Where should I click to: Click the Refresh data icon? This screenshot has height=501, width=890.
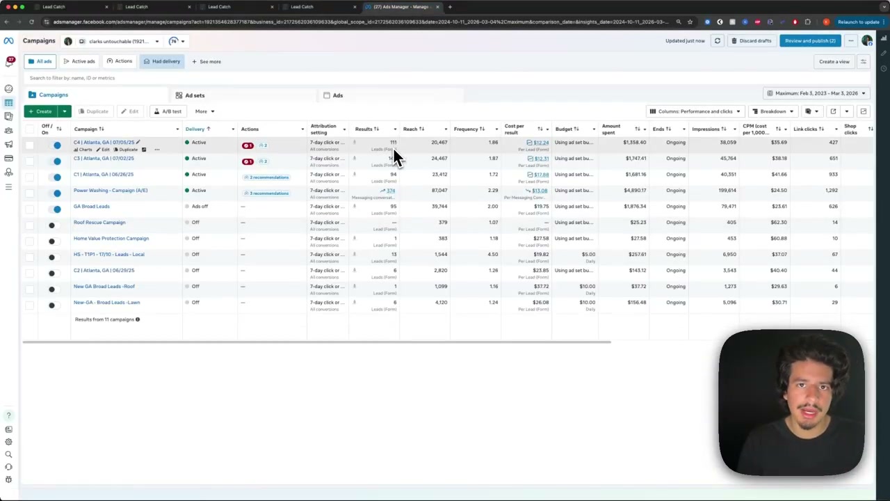[x=718, y=40]
